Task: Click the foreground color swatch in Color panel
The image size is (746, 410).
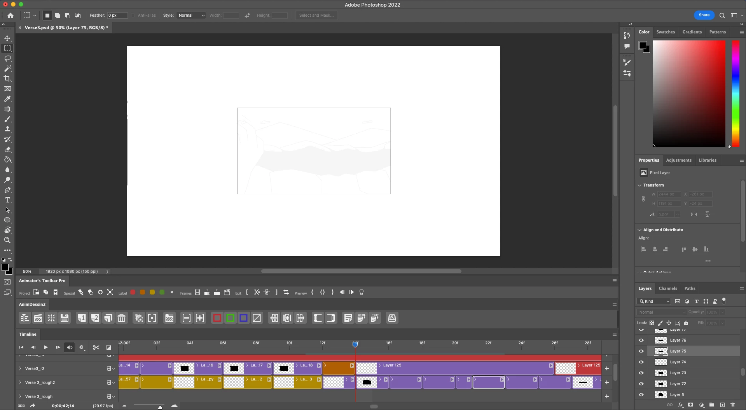Action: pos(643,45)
